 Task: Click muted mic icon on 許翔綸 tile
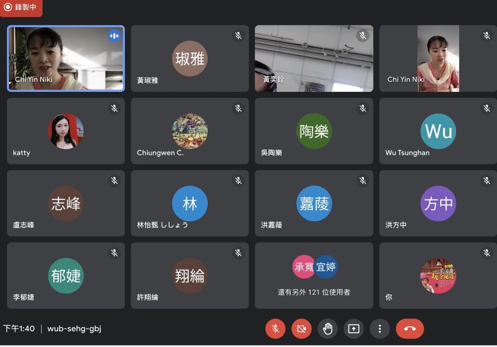click(x=238, y=253)
